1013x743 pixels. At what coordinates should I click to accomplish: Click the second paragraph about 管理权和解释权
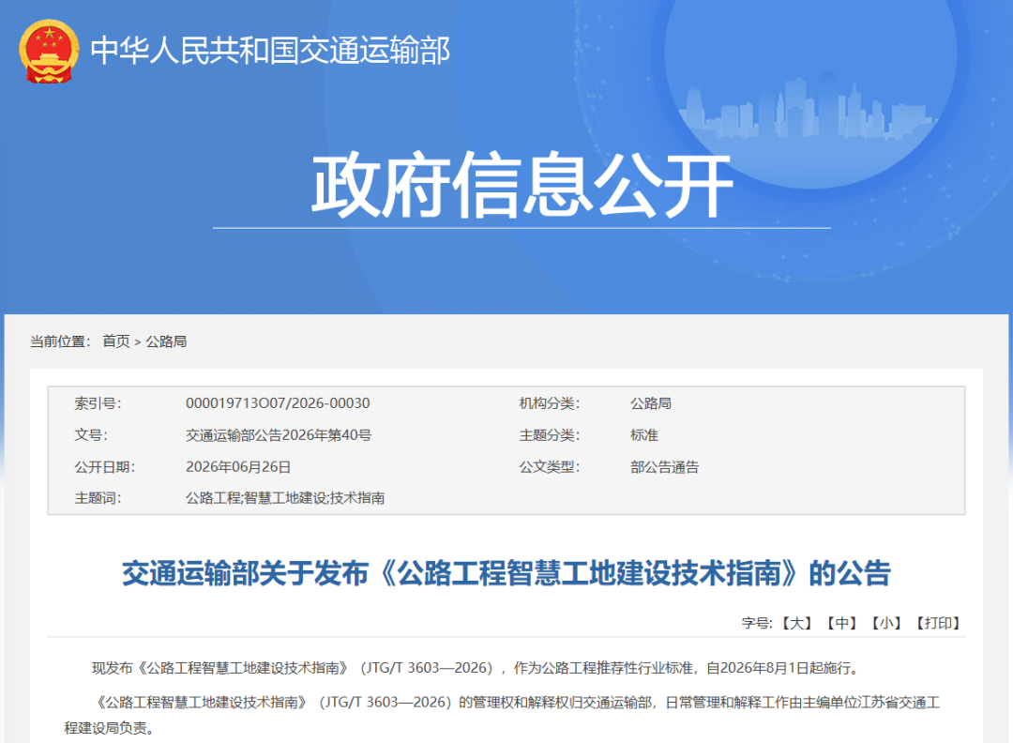502,715
